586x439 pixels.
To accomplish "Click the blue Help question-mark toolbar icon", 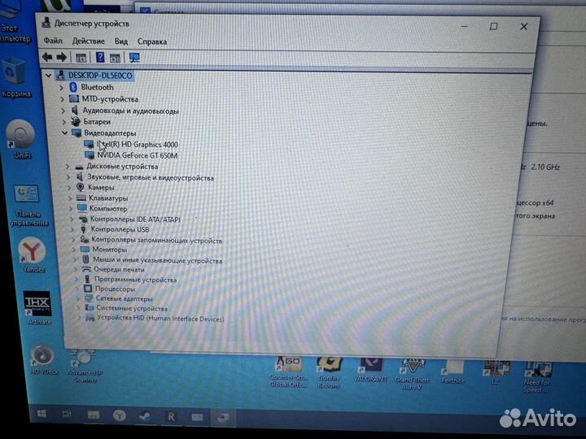I will [x=100, y=57].
